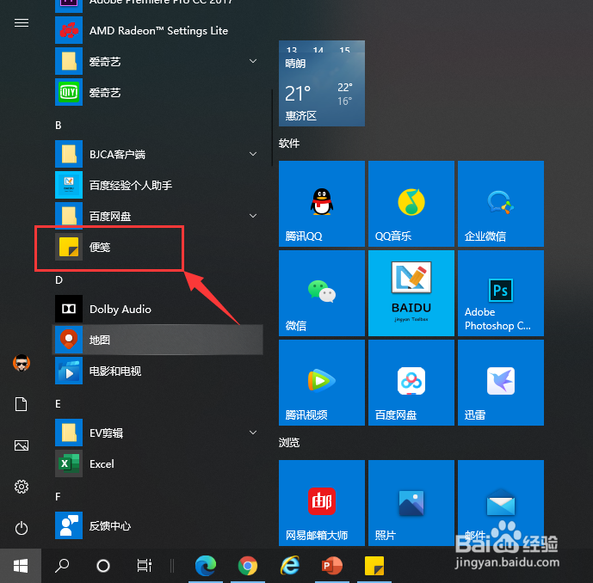Jump to letter F section header
The height and width of the screenshot is (583, 593).
click(x=58, y=496)
